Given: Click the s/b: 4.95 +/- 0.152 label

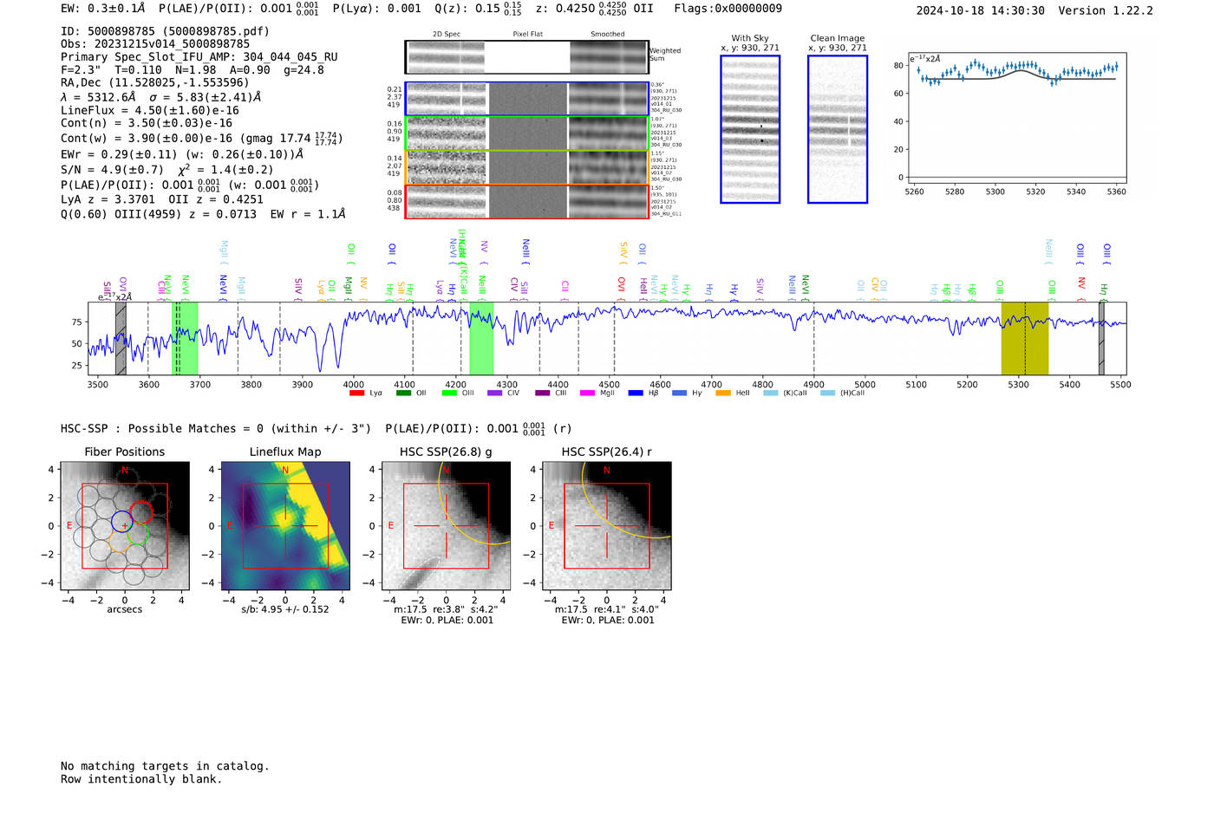Looking at the screenshot, I should pyautogui.click(x=285, y=609).
